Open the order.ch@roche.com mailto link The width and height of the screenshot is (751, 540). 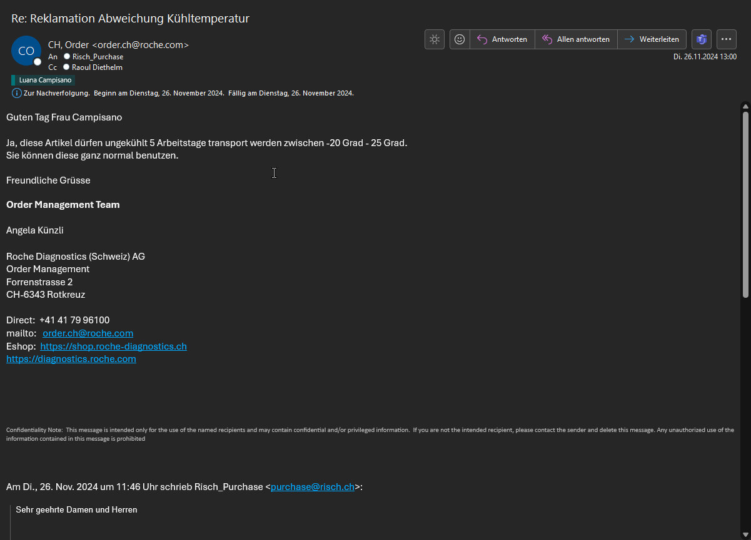88,333
